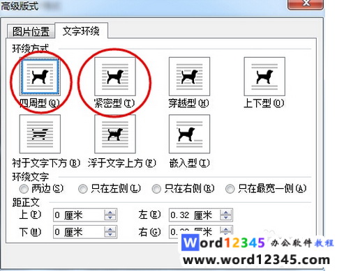Viewport: 337px width, 271px height.
Task: Open the 文字环绕 tab
Action: [x=81, y=31]
